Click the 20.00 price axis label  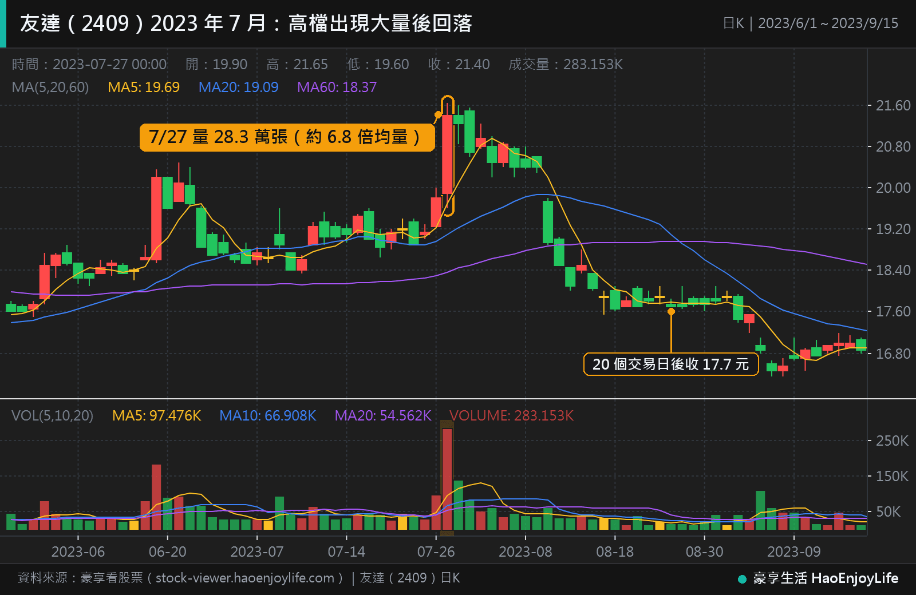click(893, 188)
